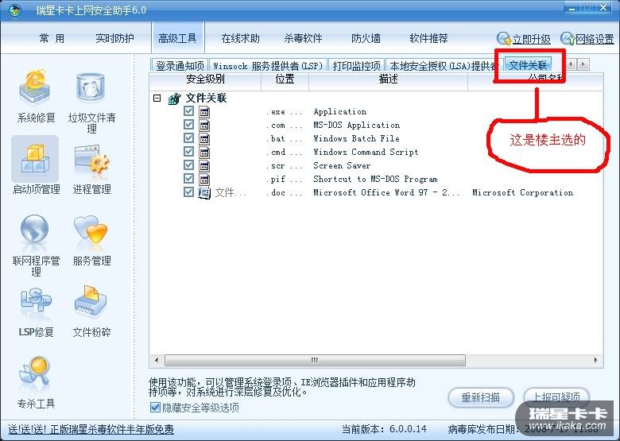Click the .scr Screen Saver file icon
Screen dimensions: 620x441
coord(204,166)
